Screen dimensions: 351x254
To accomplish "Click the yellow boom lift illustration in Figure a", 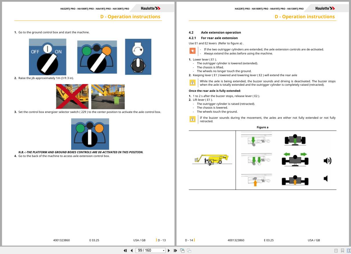I will tap(212, 159).
